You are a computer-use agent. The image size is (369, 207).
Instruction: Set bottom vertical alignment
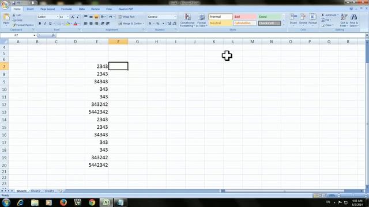(x=96, y=17)
